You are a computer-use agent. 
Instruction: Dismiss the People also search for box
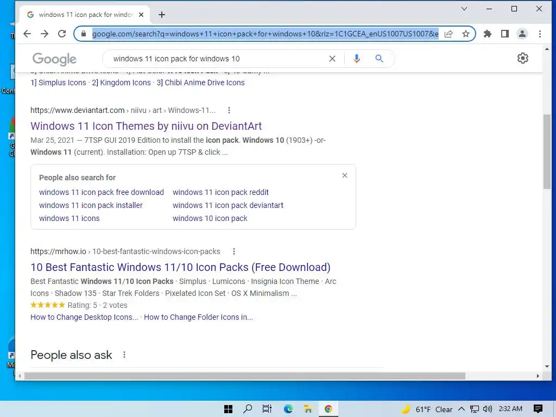tap(345, 175)
